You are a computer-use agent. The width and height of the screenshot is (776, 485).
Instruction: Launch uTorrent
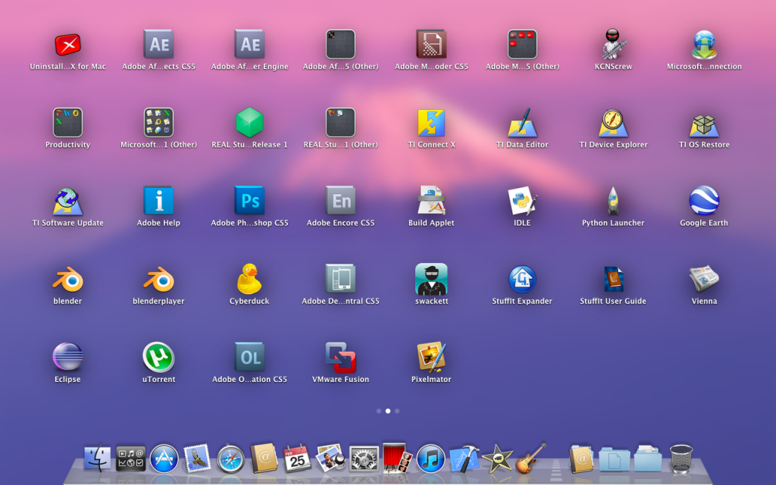158,356
